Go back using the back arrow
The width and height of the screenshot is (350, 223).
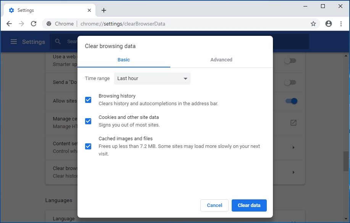pyautogui.click(x=9, y=23)
